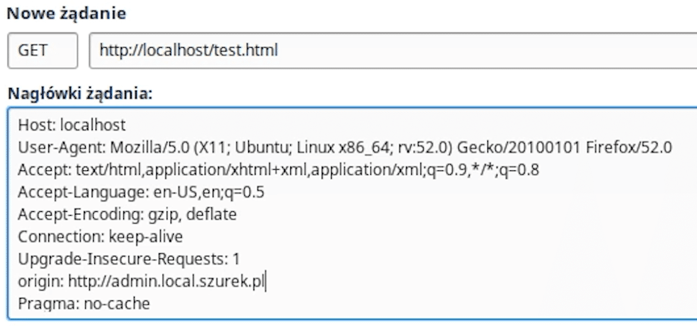The width and height of the screenshot is (697, 330).
Task: Click the Accept-Encoding header name
Action: pos(81,214)
